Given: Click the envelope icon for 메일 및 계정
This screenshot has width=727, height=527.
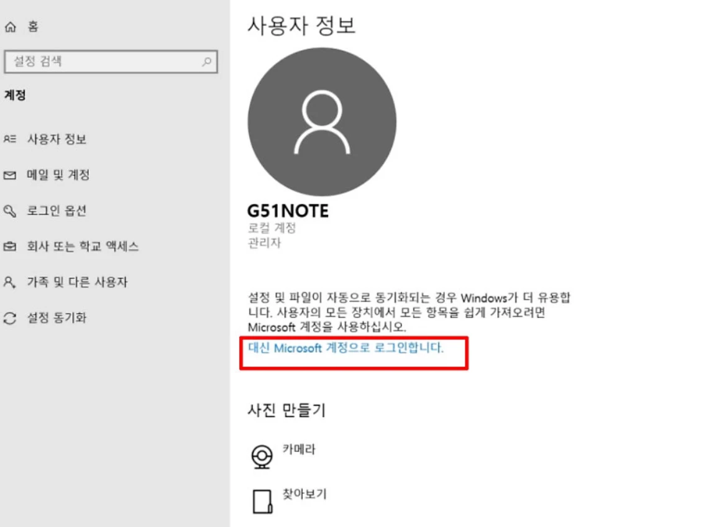Looking at the screenshot, I should 10,175.
